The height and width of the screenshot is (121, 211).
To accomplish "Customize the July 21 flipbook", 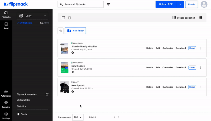I will (168, 68).
